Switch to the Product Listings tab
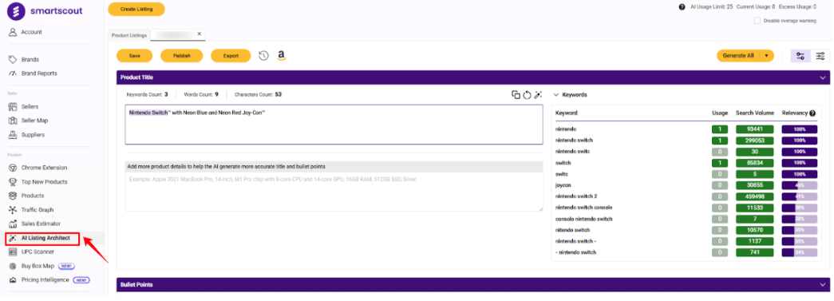The image size is (834, 301). [129, 35]
